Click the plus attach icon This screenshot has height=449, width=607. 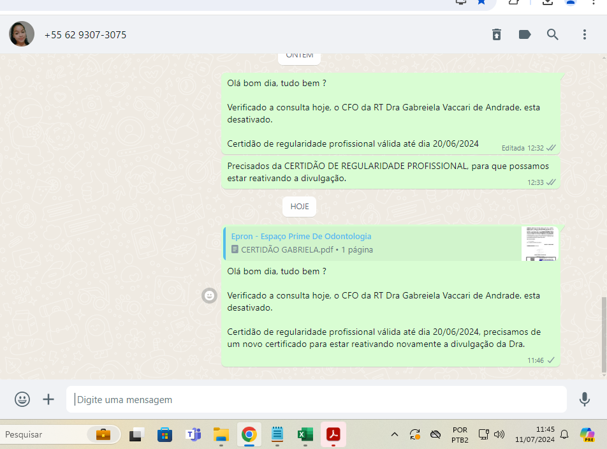coord(48,399)
